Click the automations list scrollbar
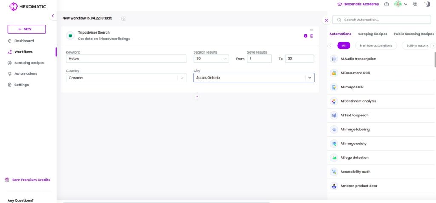 [435, 59]
